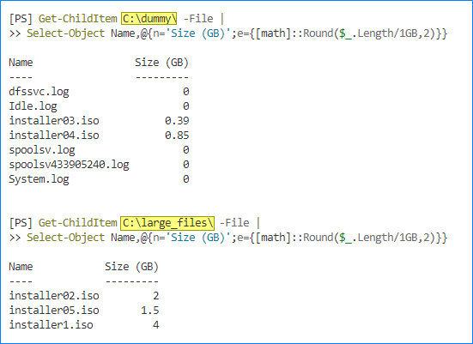Select the installer02.iso file name
Screen dimensions: 473x344
click(54, 296)
